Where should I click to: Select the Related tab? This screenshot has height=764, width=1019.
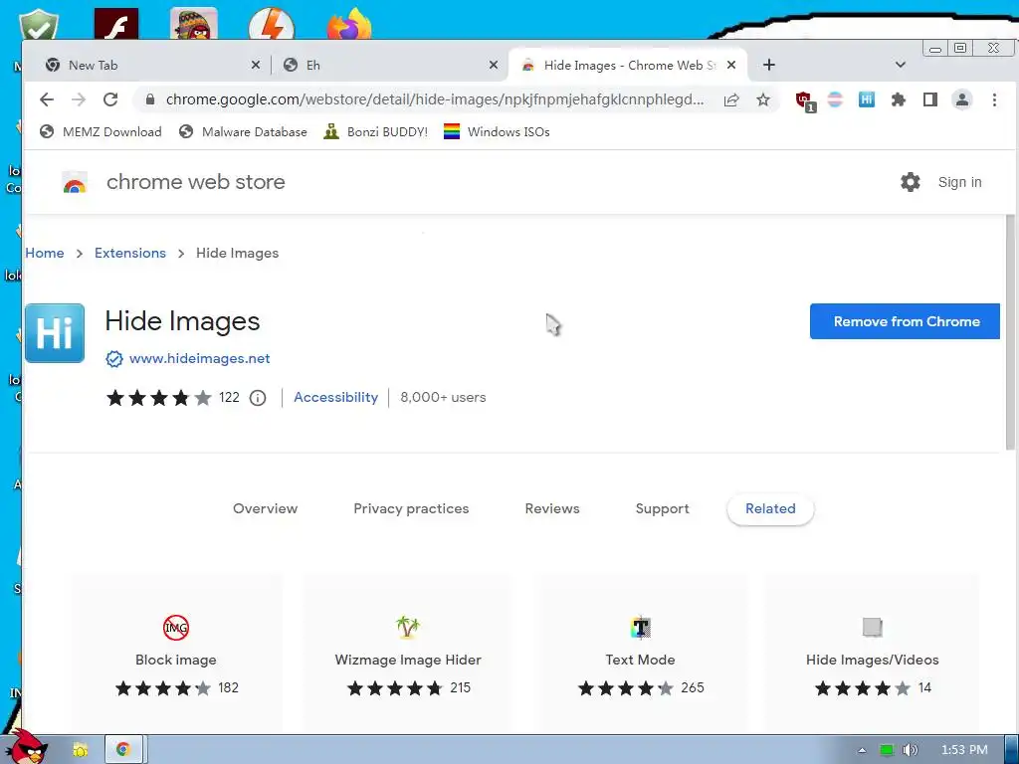(770, 508)
